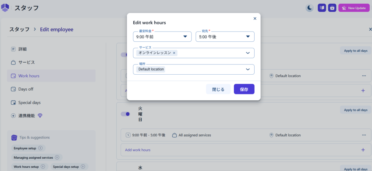
Task: Click the 保存 save button
Action: pyautogui.click(x=244, y=89)
